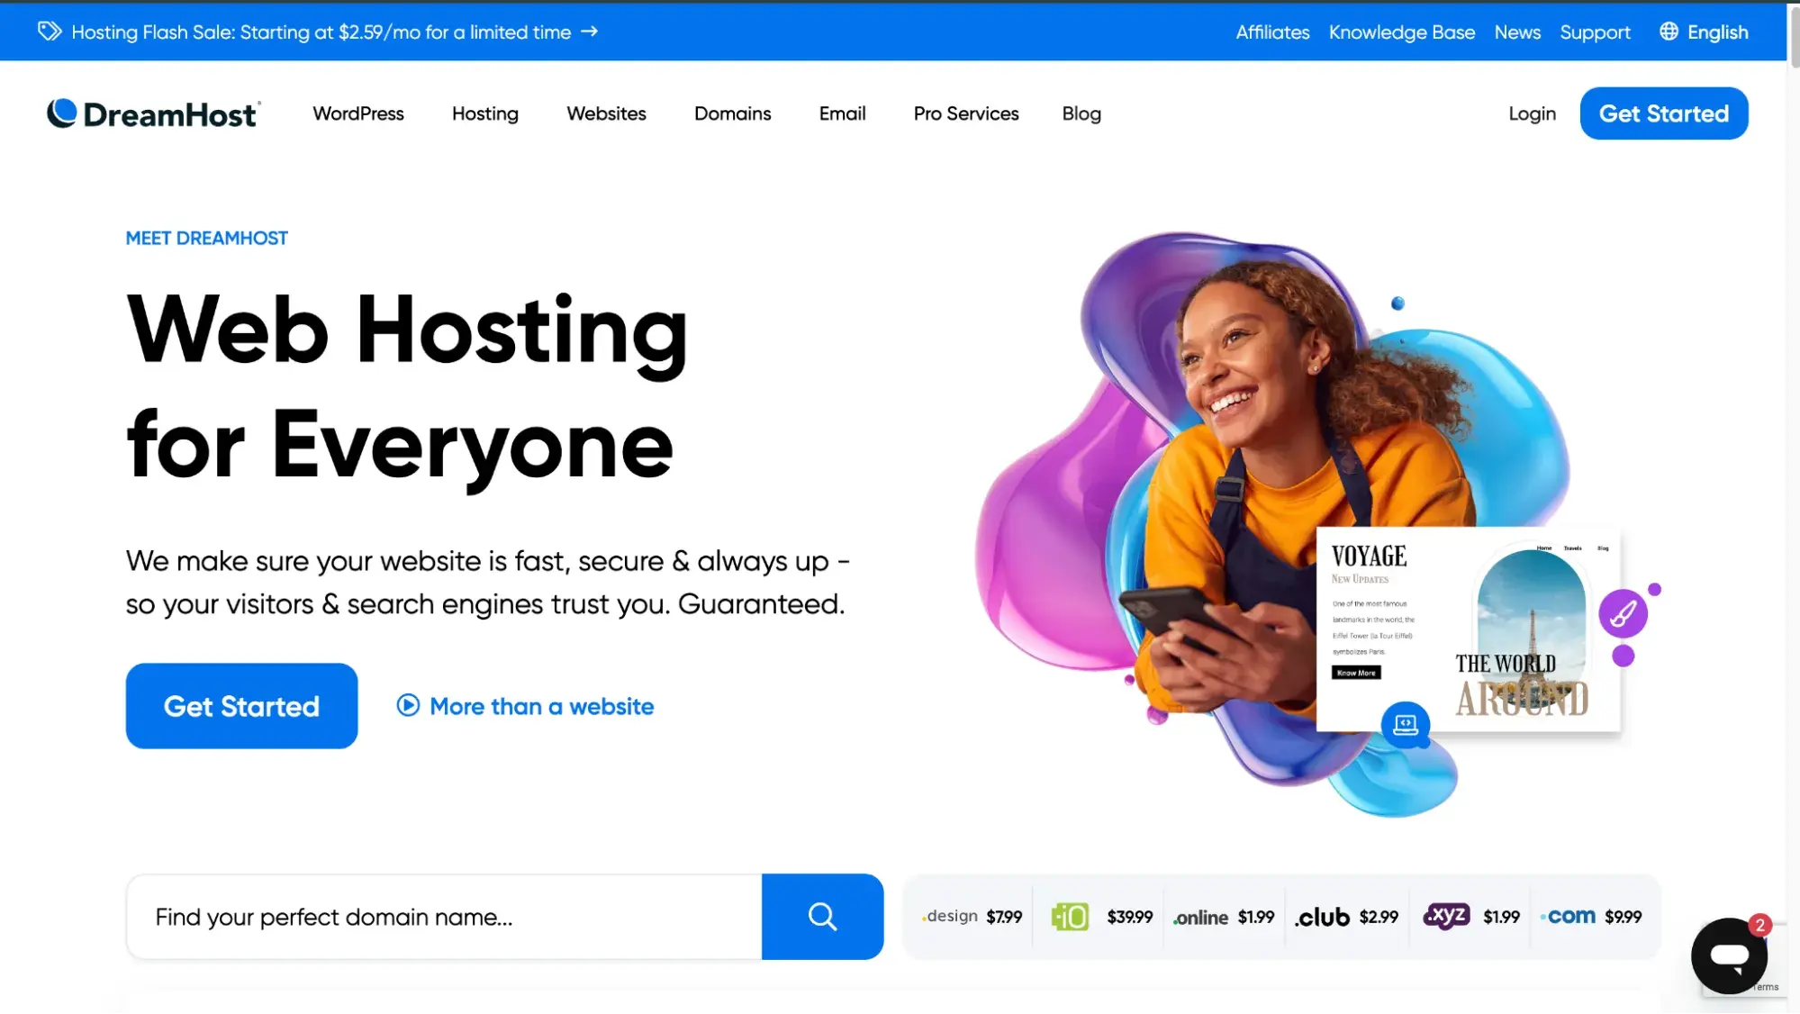Open the English language dropdown
The height and width of the screenshot is (1014, 1800).
point(1717,32)
